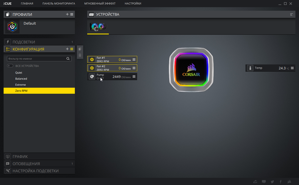Click the УСТРОЙСТВА keyboard icon
299x185 pixels.
point(91,15)
